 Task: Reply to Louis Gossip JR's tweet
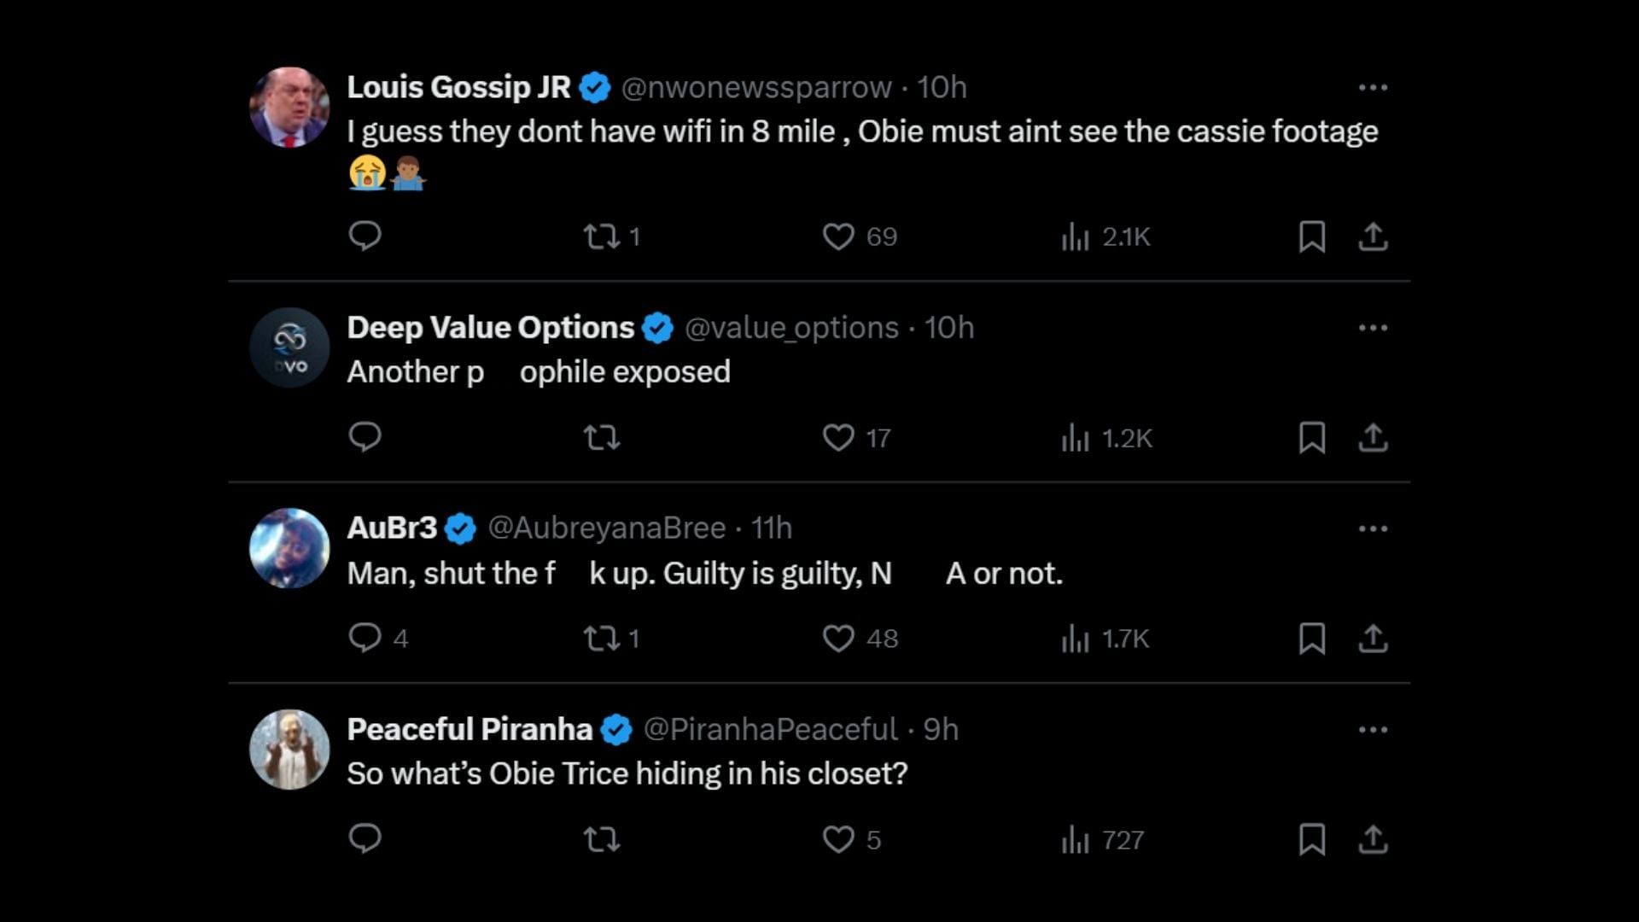pos(365,236)
